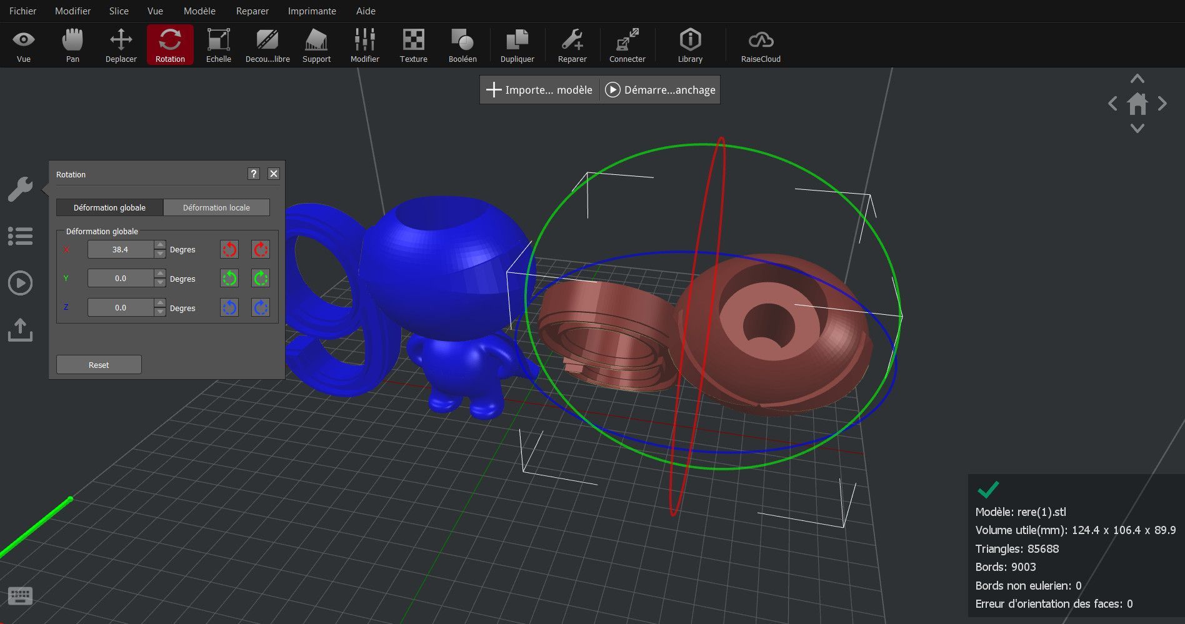Image resolution: width=1185 pixels, height=624 pixels.
Task: Rotate Z clockwise with blue icon
Action: pos(261,307)
